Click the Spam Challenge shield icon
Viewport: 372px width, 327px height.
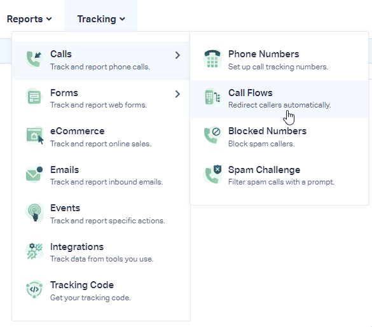pos(212,174)
